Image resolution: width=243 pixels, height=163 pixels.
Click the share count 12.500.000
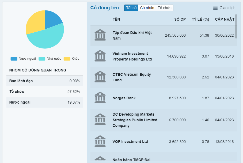(176, 77)
